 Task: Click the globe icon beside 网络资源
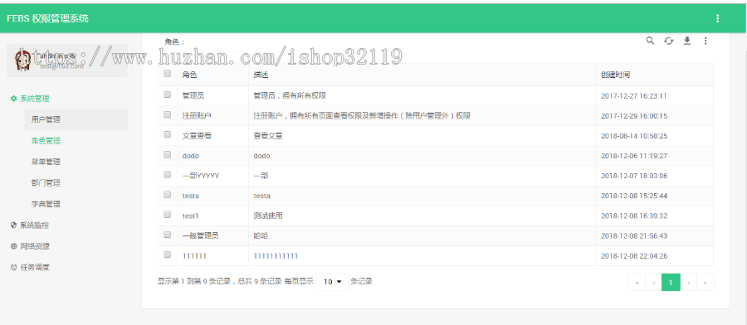click(14, 246)
